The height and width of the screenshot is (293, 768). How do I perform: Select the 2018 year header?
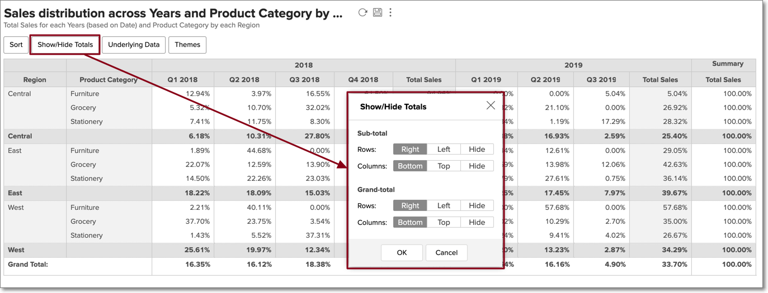tap(304, 65)
